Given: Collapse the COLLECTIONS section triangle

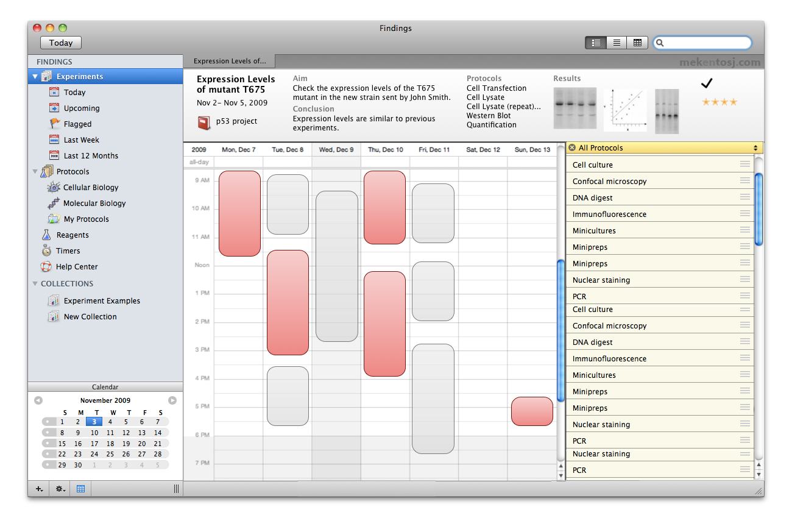Looking at the screenshot, I should click(x=35, y=284).
